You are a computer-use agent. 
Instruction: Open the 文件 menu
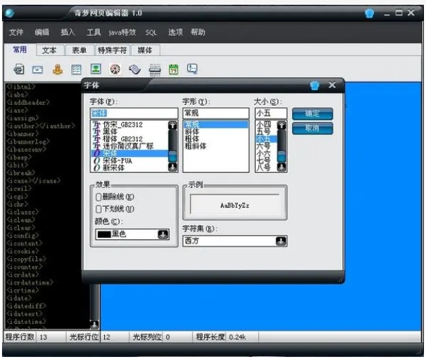(x=16, y=32)
